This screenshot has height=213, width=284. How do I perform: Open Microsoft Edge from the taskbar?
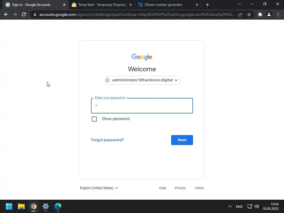click(58, 206)
